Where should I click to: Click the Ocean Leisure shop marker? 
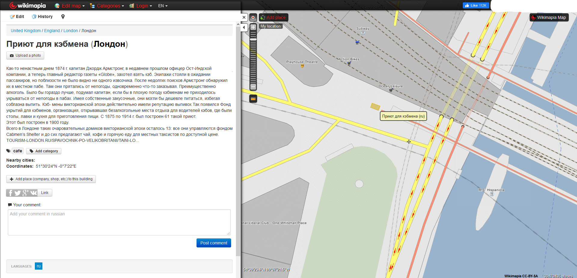click(x=391, y=90)
